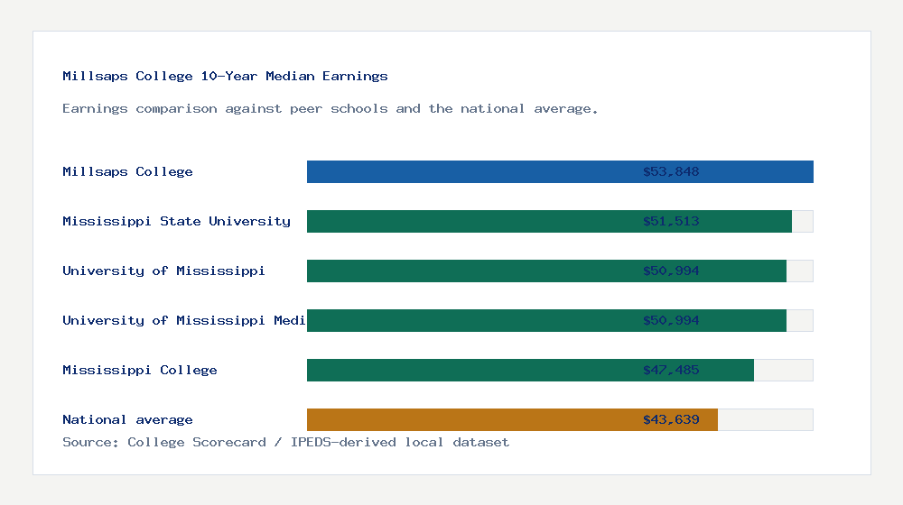903x505 pixels.
Task: Click the source note mentioning College Scorecard
Action: (285, 442)
